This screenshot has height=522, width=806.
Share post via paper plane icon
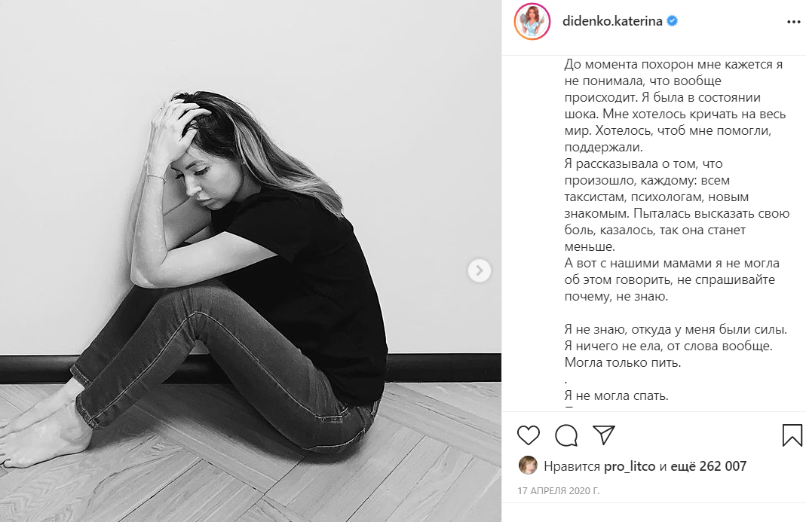click(x=603, y=435)
